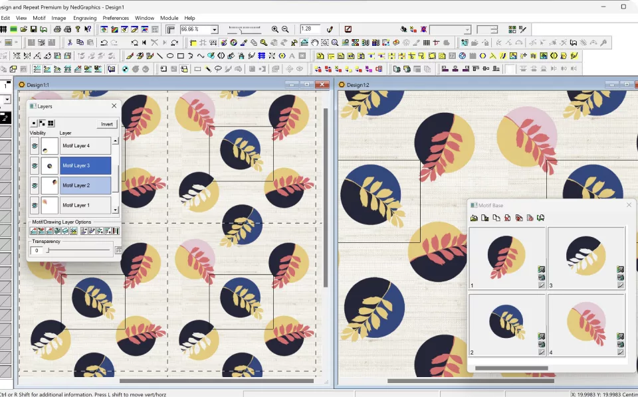638x397 pixels.
Task: Open the Window menu
Action: (144, 18)
